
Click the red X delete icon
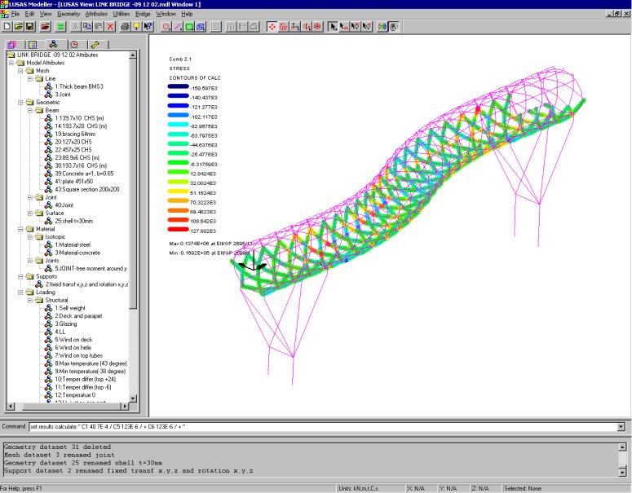tap(110, 27)
